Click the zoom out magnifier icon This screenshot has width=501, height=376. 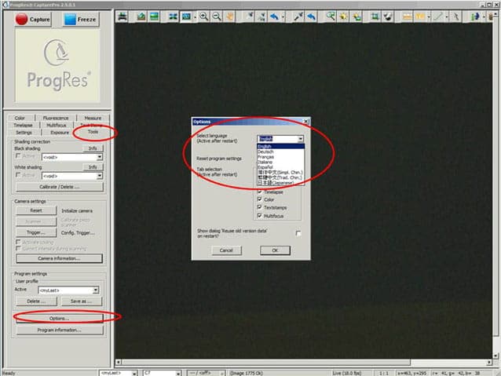216,16
